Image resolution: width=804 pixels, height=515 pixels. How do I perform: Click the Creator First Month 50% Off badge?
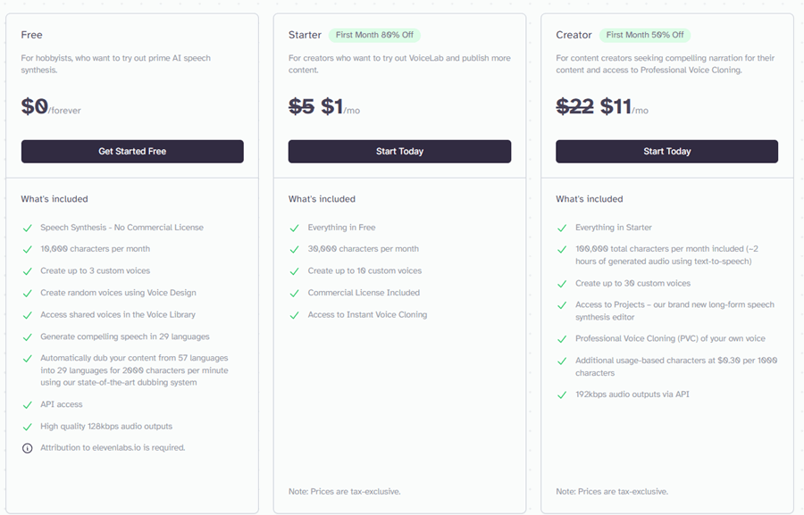point(644,35)
